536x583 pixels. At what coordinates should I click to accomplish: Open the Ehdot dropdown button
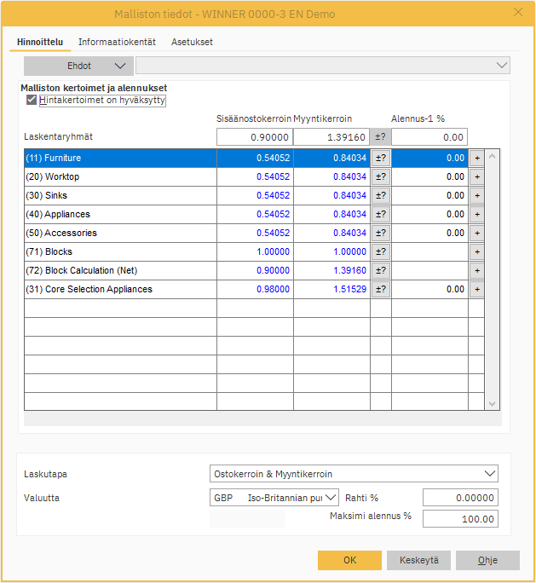(78, 66)
